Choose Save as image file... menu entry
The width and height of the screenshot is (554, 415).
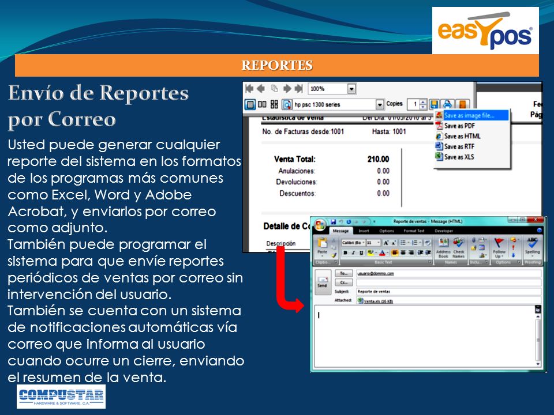(x=471, y=115)
